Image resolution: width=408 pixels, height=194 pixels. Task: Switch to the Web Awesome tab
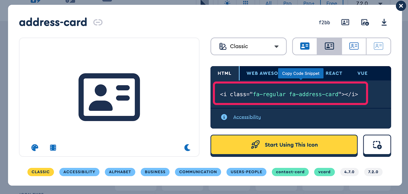coord(262,73)
